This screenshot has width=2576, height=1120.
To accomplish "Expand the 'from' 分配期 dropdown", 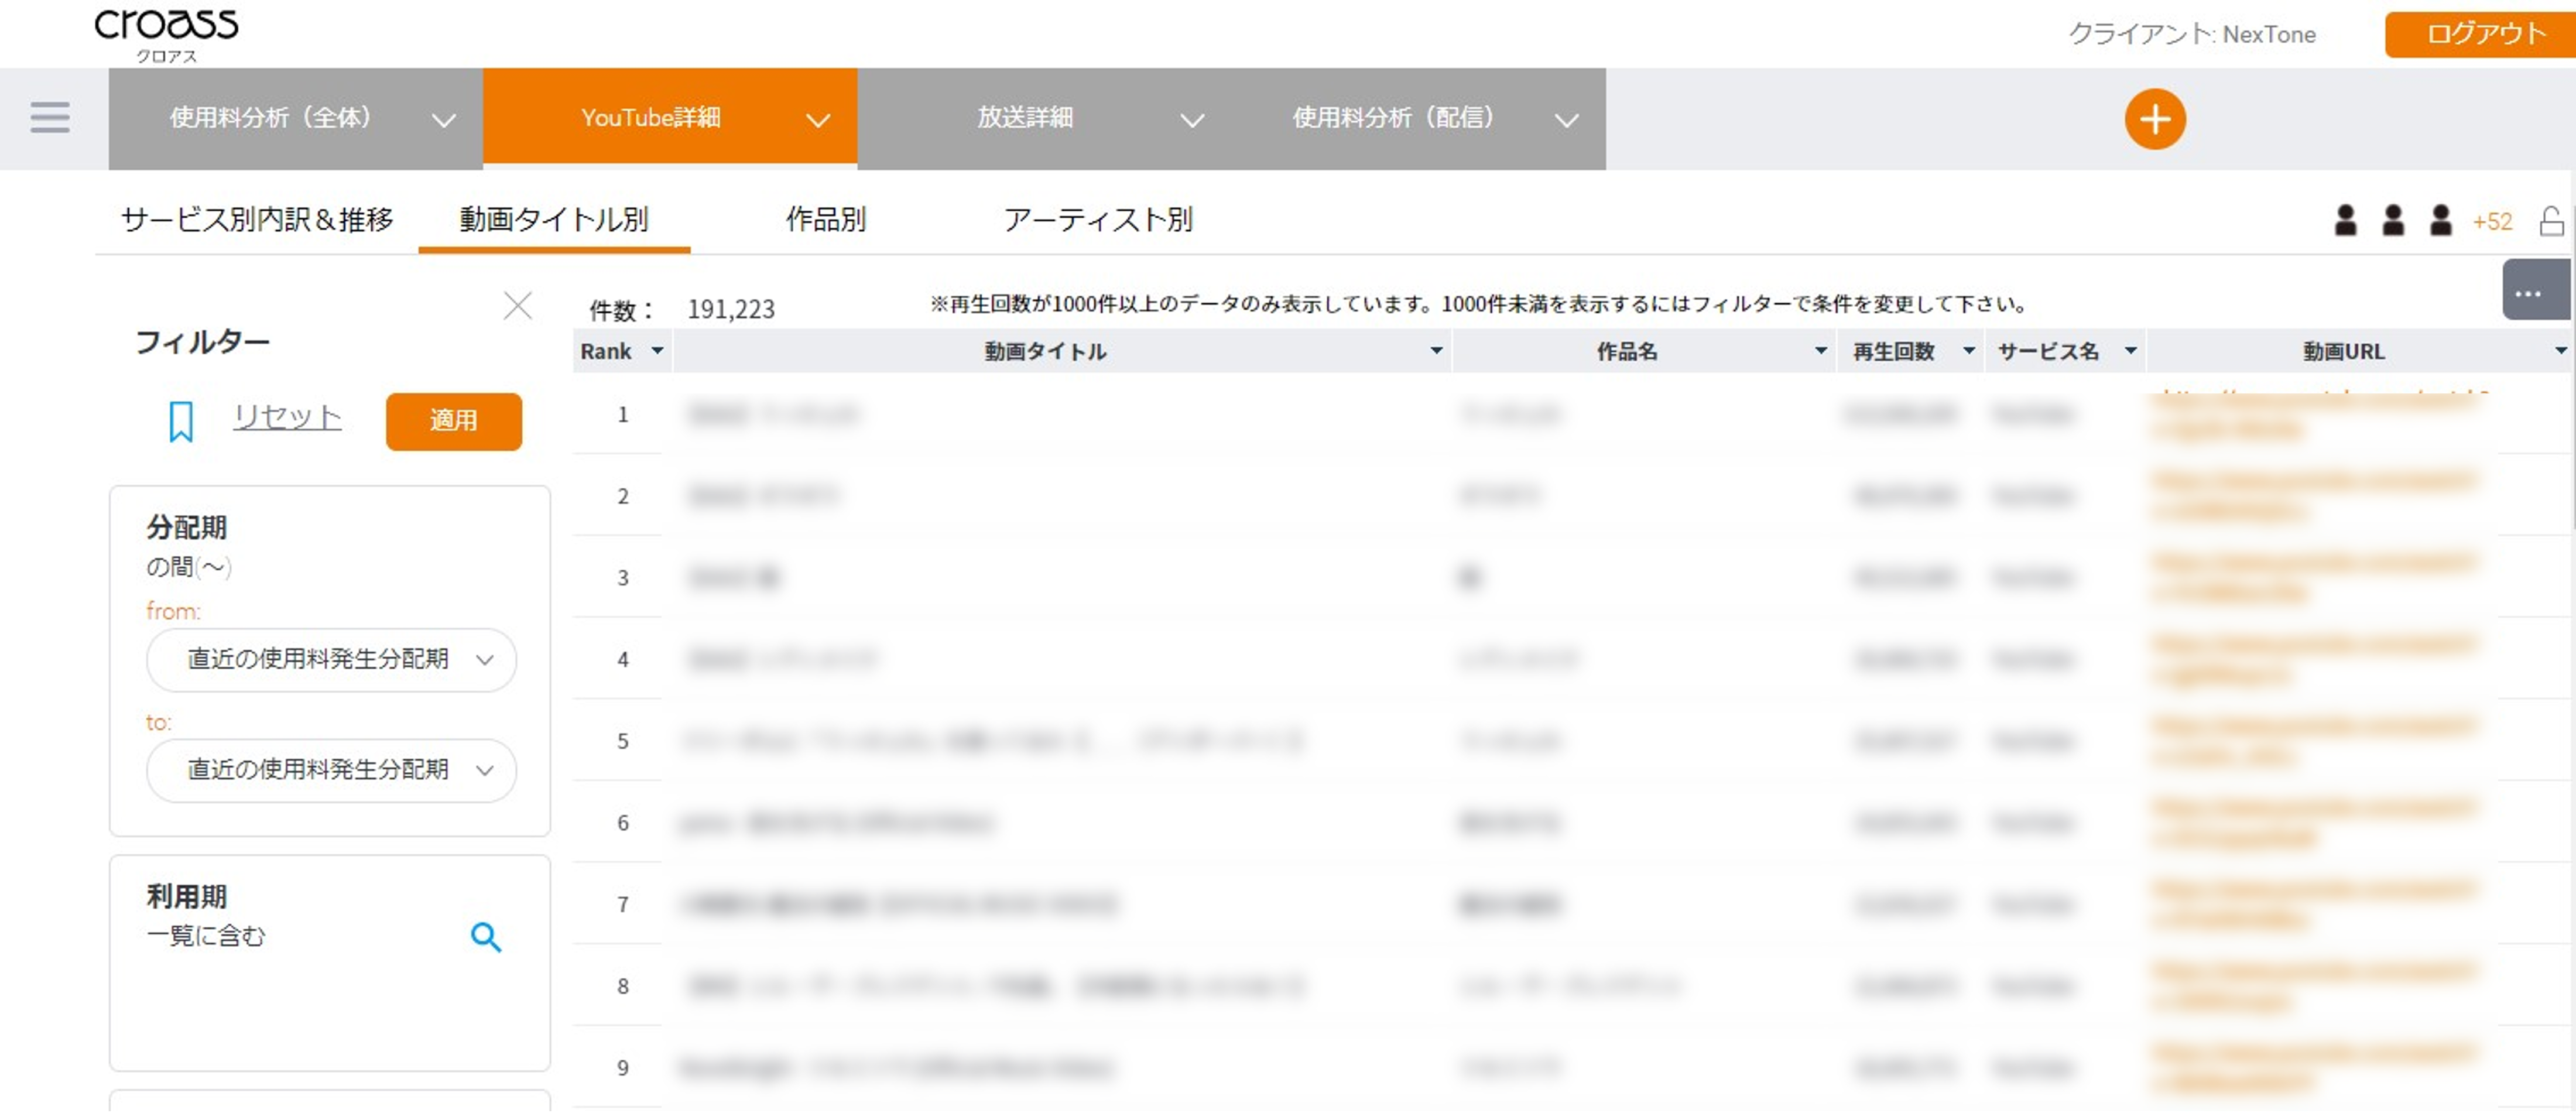I will (331, 659).
